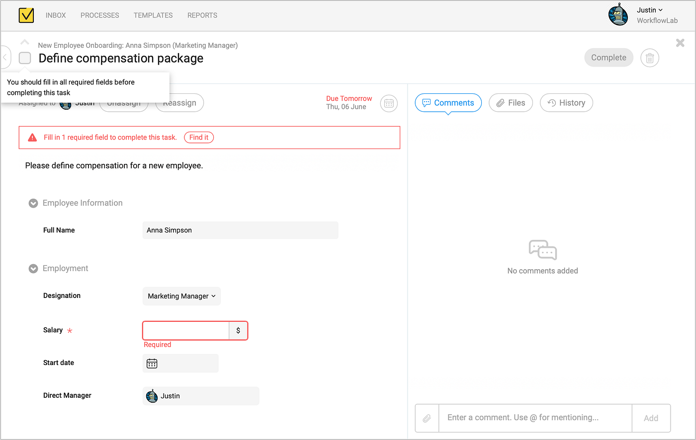Click Justin's avatar in the Direct Manager field

[x=152, y=395]
